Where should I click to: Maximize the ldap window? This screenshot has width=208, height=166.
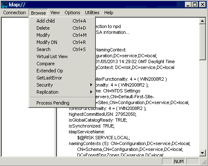coord(195,5)
